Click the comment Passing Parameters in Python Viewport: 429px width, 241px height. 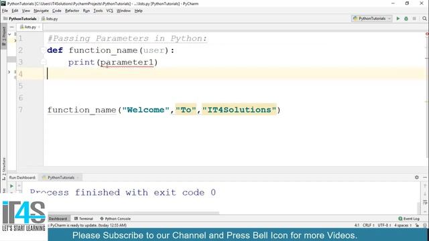tap(127, 39)
